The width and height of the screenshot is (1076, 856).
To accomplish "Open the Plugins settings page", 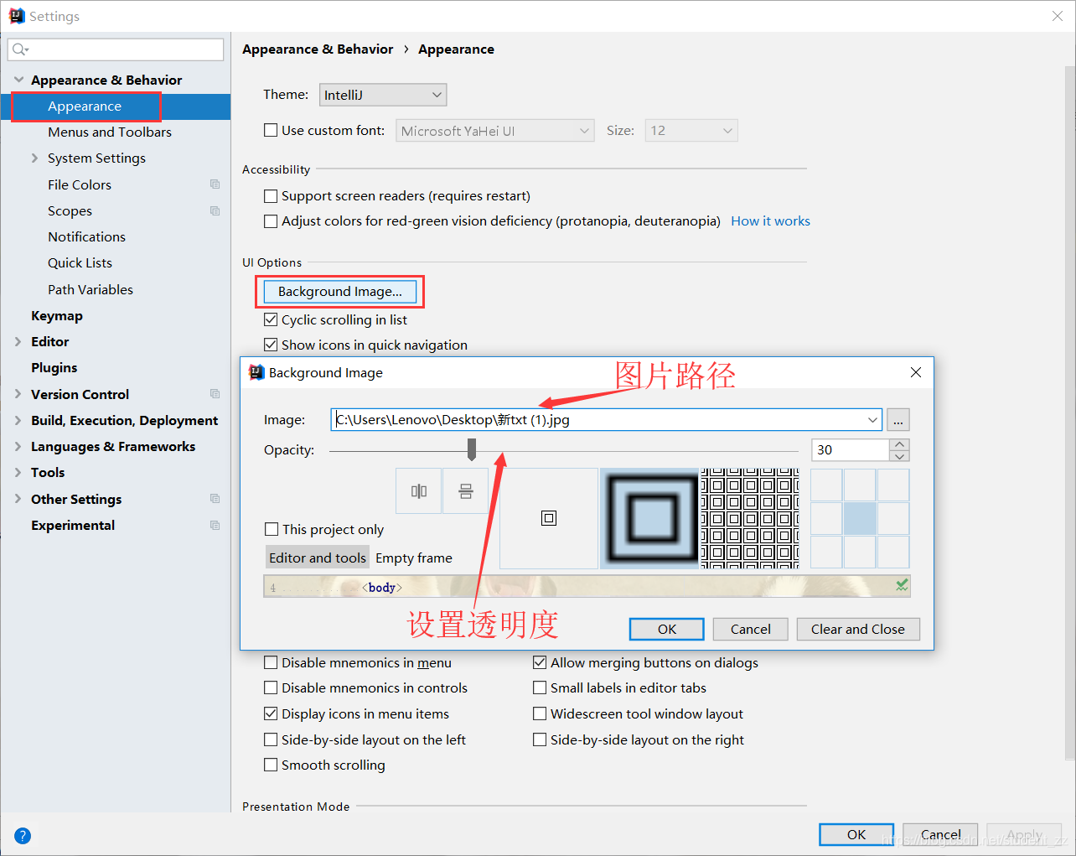I will pos(54,367).
